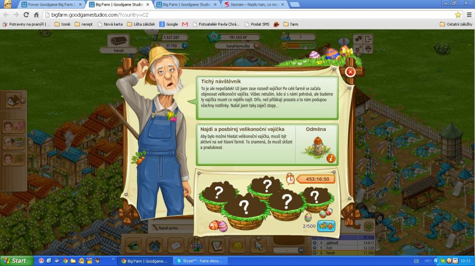Select gábina8 row in ranking list
Screen dimensions: 475x266
pyautogui.click(x=343, y=242)
